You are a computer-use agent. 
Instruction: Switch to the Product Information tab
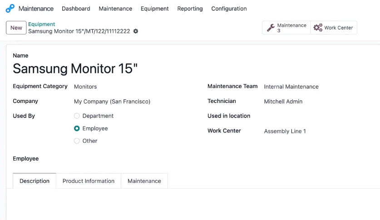coord(89,181)
